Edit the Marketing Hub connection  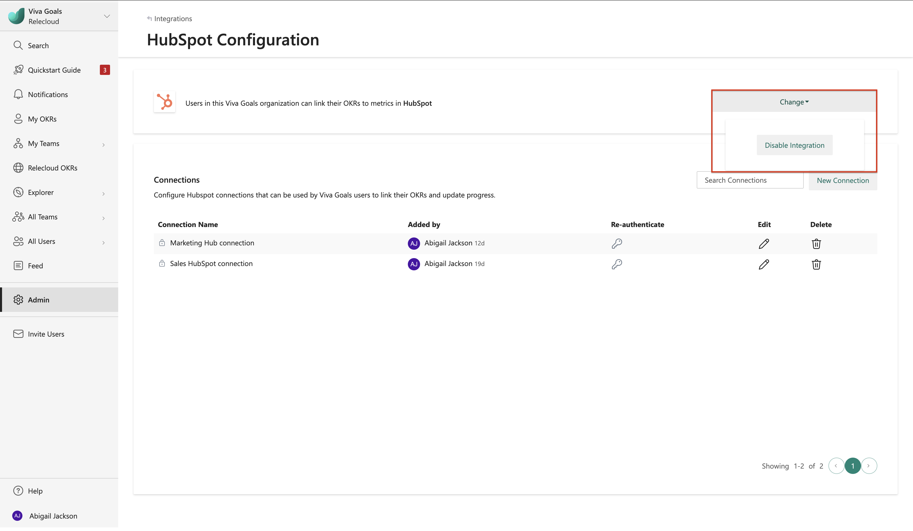click(763, 244)
